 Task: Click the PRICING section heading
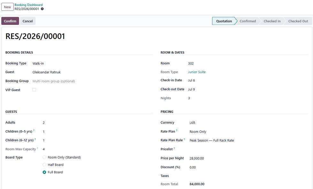[x=167, y=112]
